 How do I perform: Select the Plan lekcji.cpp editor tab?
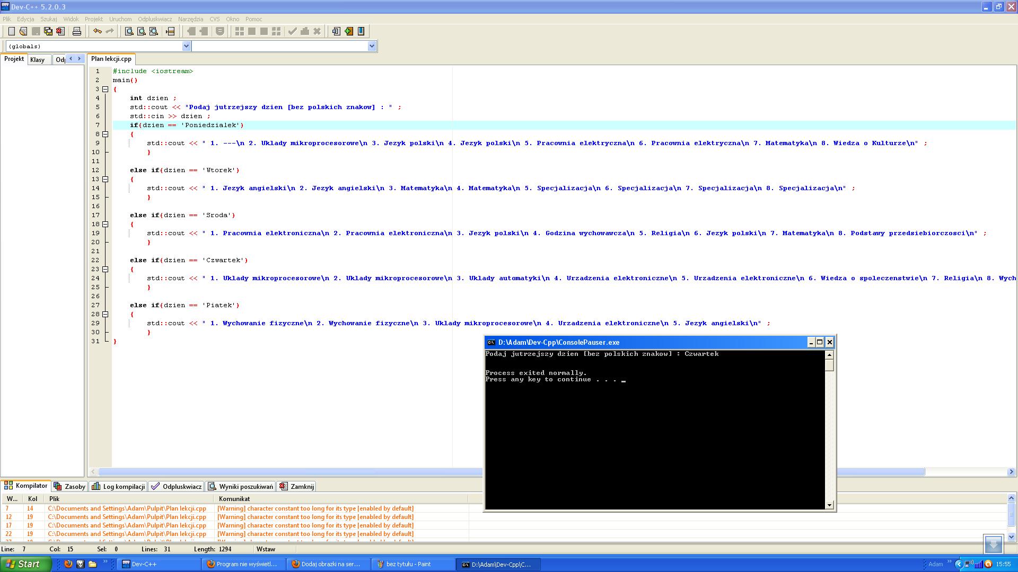tap(111, 59)
